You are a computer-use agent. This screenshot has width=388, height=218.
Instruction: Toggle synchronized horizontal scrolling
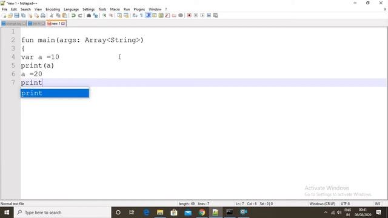(126, 15)
